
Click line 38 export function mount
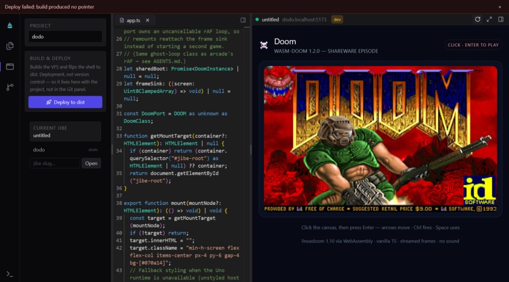click(176, 207)
